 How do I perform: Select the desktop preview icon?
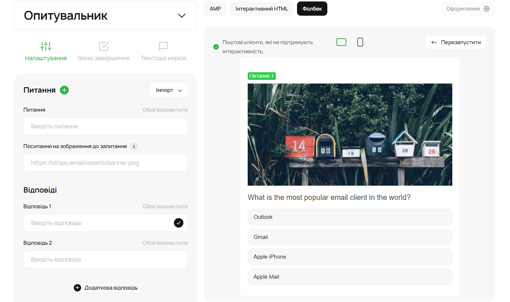coord(341,42)
